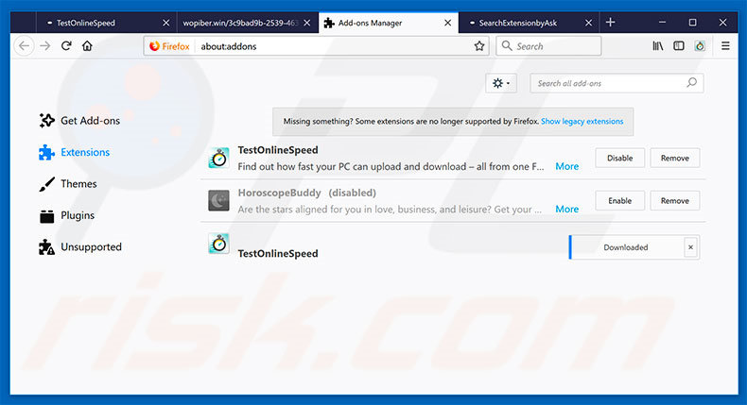Switch to the wopiber.win tab
Viewport: 747px width, 405px height.
coord(247,23)
